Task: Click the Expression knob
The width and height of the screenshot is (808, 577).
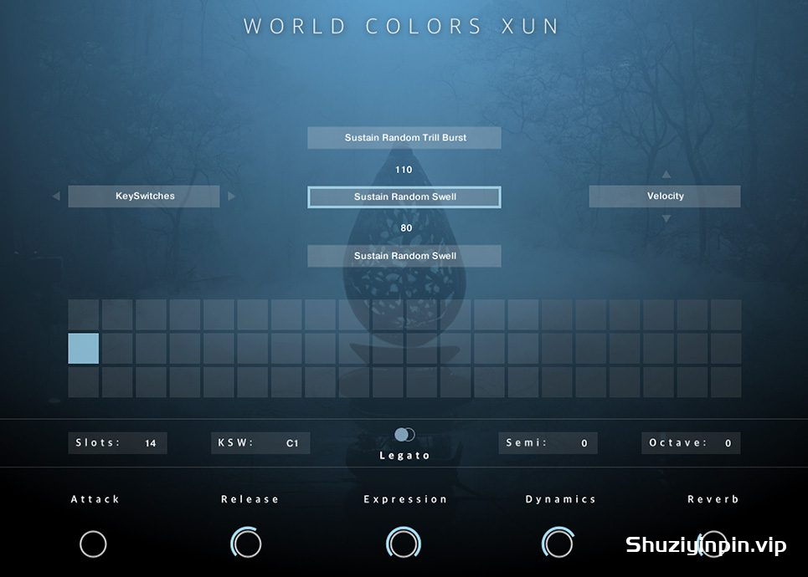Action: tap(404, 543)
